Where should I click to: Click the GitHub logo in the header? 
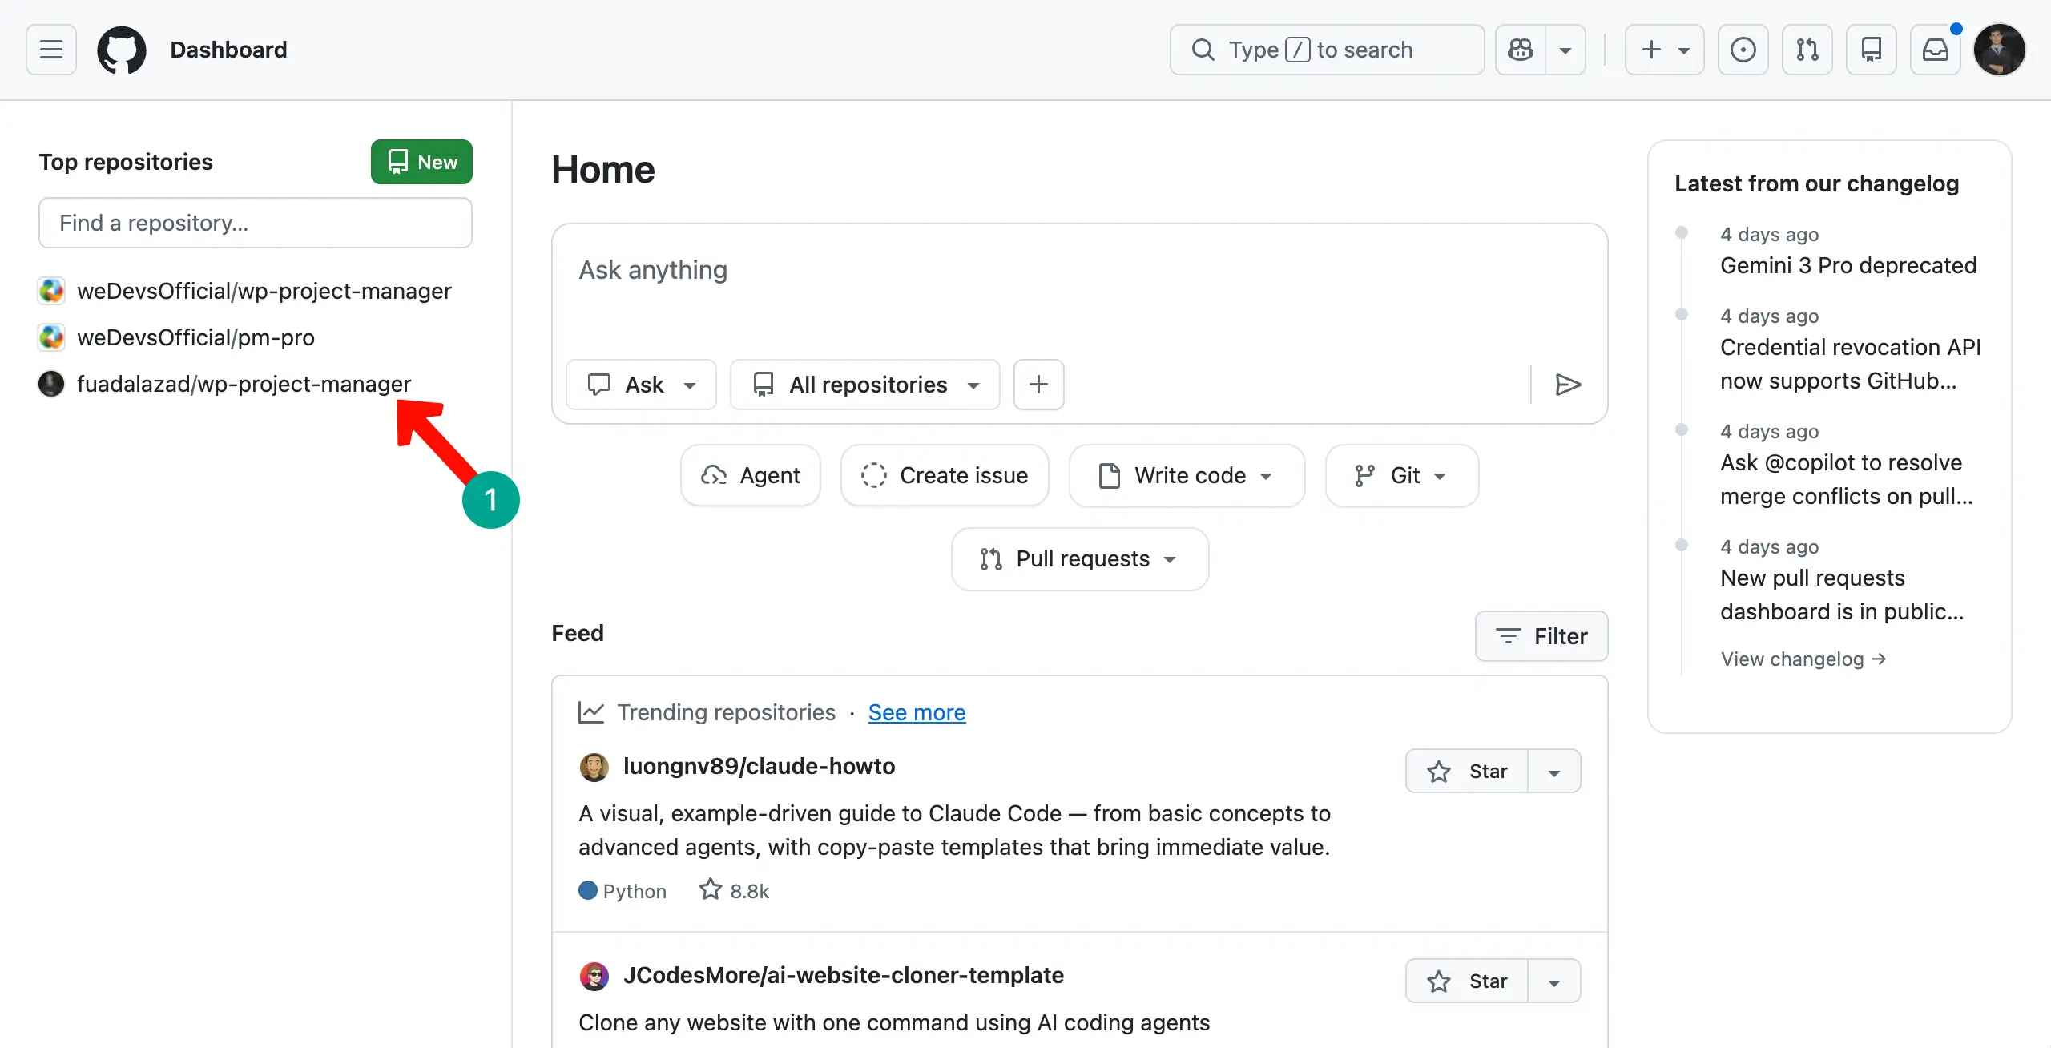pos(122,50)
